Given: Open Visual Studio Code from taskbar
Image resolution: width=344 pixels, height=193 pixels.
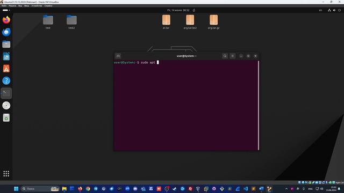Looking at the screenshot, I should coord(246,189).
